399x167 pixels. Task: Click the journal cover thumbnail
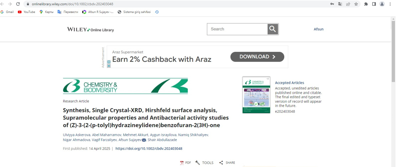tap(256, 95)
